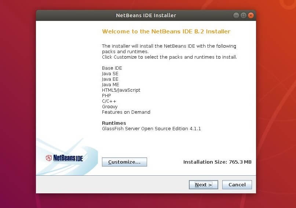Click the 'Features on Demand' entry

126,112
